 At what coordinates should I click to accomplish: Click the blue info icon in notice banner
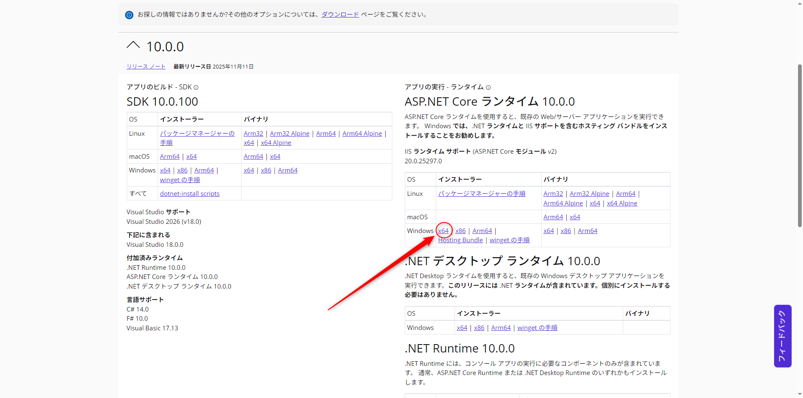click(x=129, y=15)
